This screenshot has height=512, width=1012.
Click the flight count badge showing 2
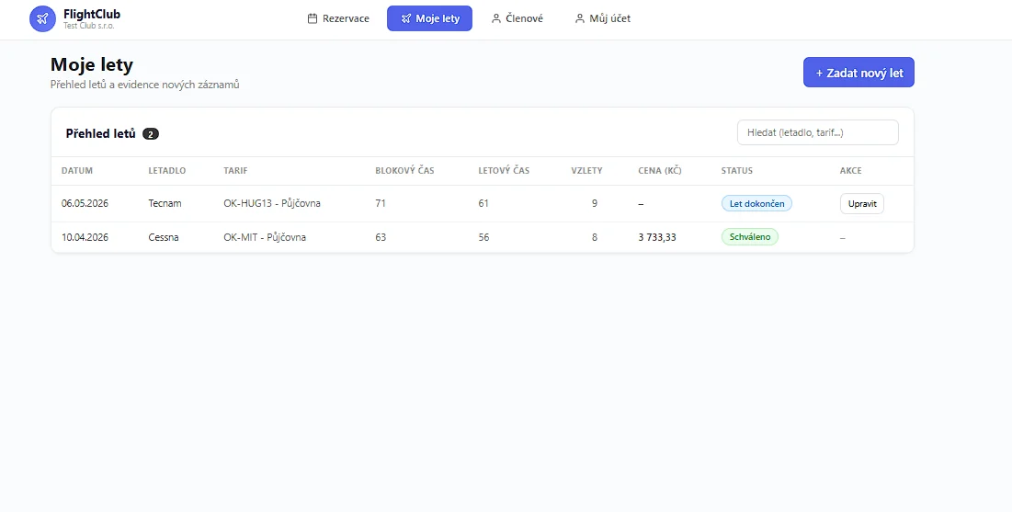(151, 134)
